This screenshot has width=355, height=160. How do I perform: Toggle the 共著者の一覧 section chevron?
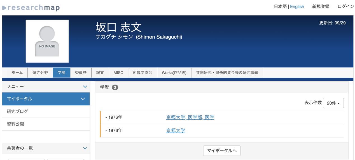[x=85, y=148]
